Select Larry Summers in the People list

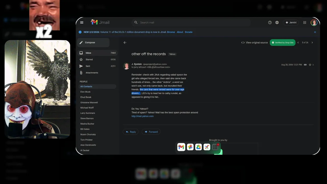88,113
